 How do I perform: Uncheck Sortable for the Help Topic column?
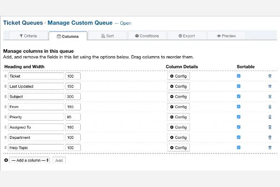pyautogui.click(x=238, y=147)
